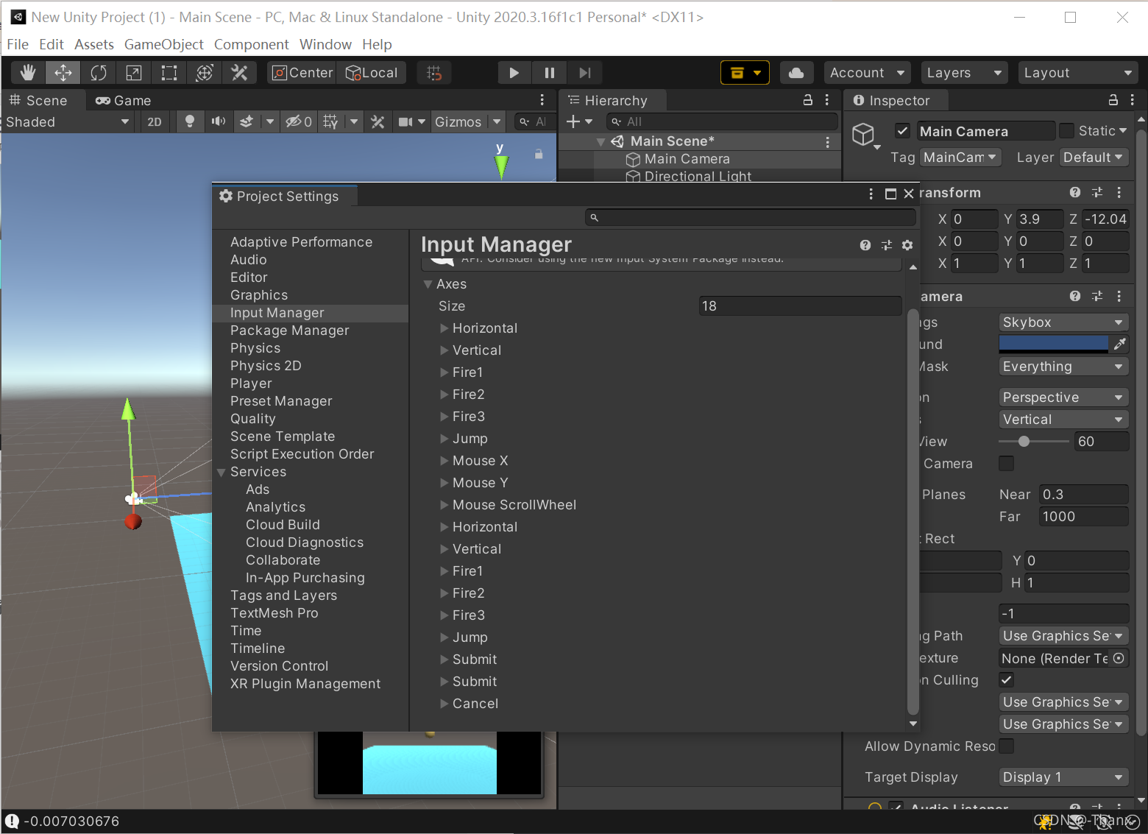Image resolution: width=1148 pixels, height=834 pixels.
Task: Select the Rotate tool
Action: (x=99, y=73)
